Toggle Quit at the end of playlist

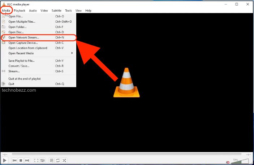[38, 79]
